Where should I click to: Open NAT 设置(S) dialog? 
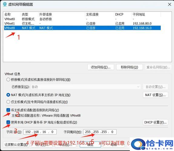(x=155, y=95)
